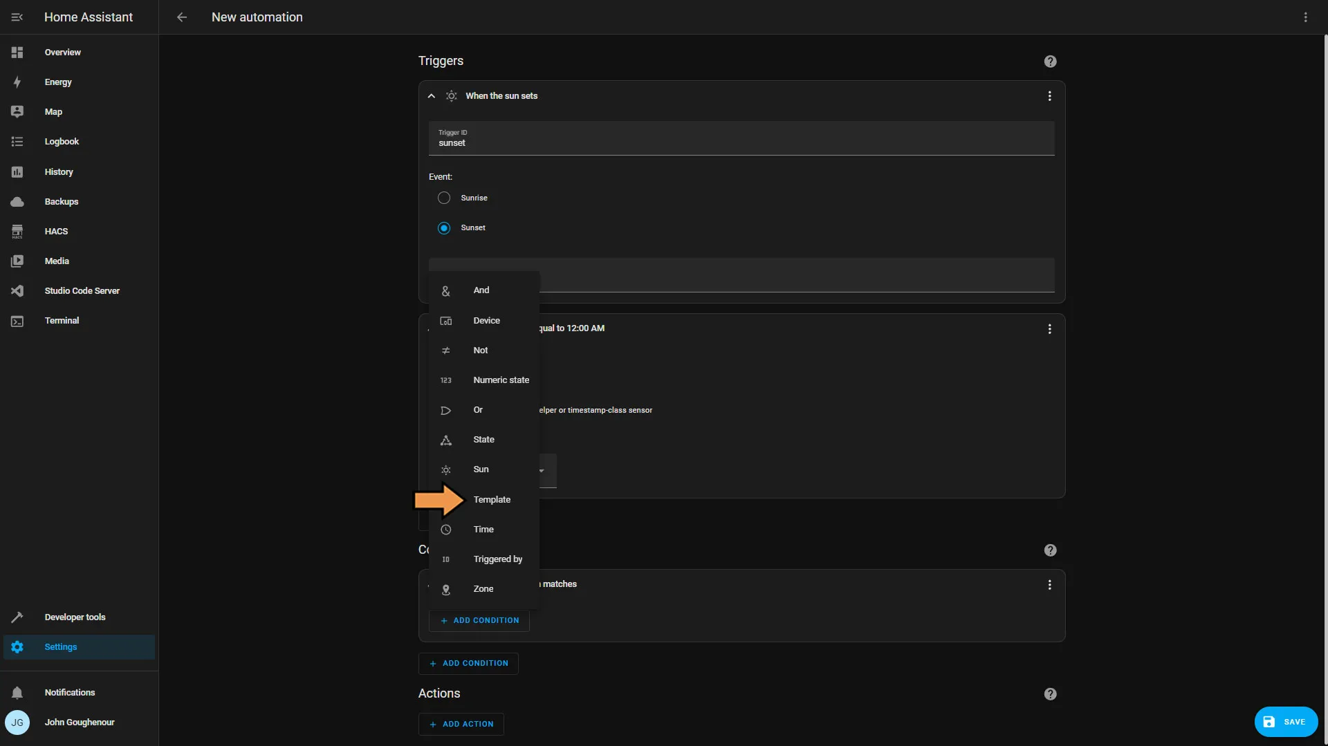Select the Sunrise event radio button
The height and width of the screenshot is (746, 1328).
pos(444,198)
